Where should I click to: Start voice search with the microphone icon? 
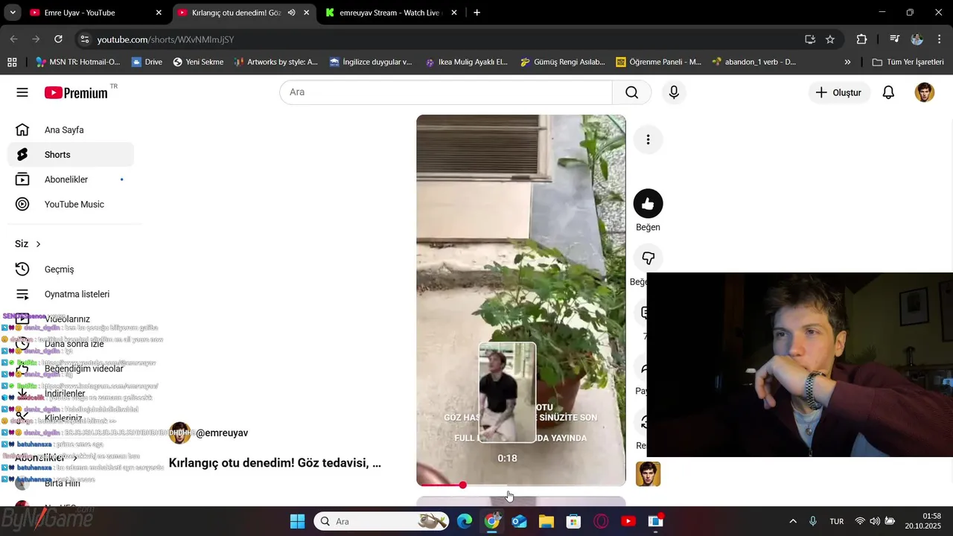pyautogui.click(x=674, y=92)
